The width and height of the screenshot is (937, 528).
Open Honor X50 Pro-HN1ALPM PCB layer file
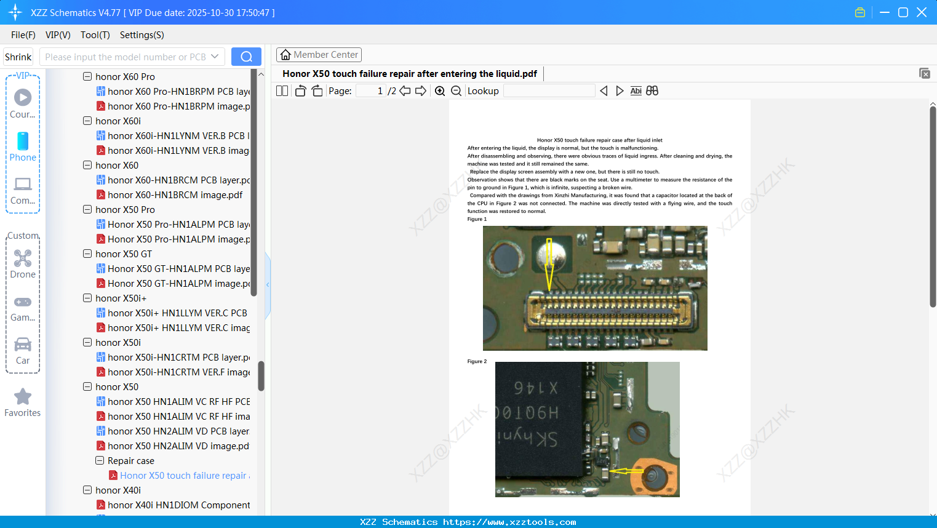[173, 224]
